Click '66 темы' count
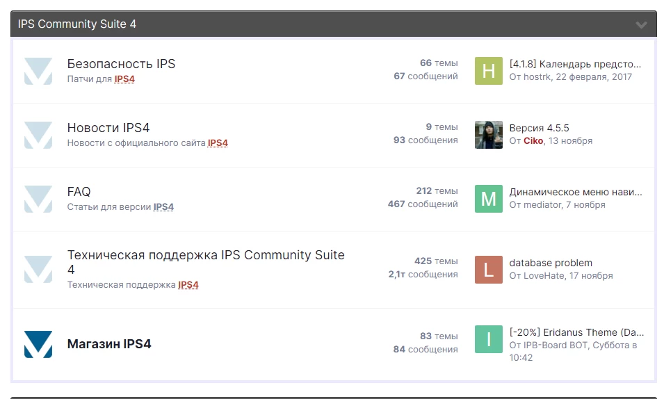Viewport: 664px width, 399px height. pos(439,63)
